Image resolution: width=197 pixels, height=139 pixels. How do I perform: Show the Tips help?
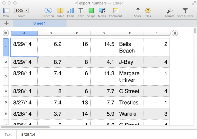coord(148,11)
